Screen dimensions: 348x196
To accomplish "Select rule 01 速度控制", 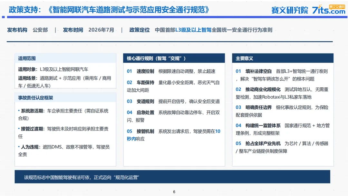I will click(171, 71).
